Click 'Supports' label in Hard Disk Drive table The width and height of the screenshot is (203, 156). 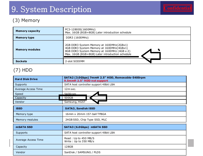click(21, 84)
